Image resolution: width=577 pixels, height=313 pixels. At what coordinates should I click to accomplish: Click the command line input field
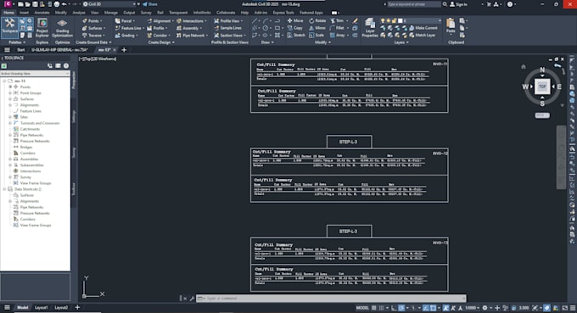click(x=331, y=299)
